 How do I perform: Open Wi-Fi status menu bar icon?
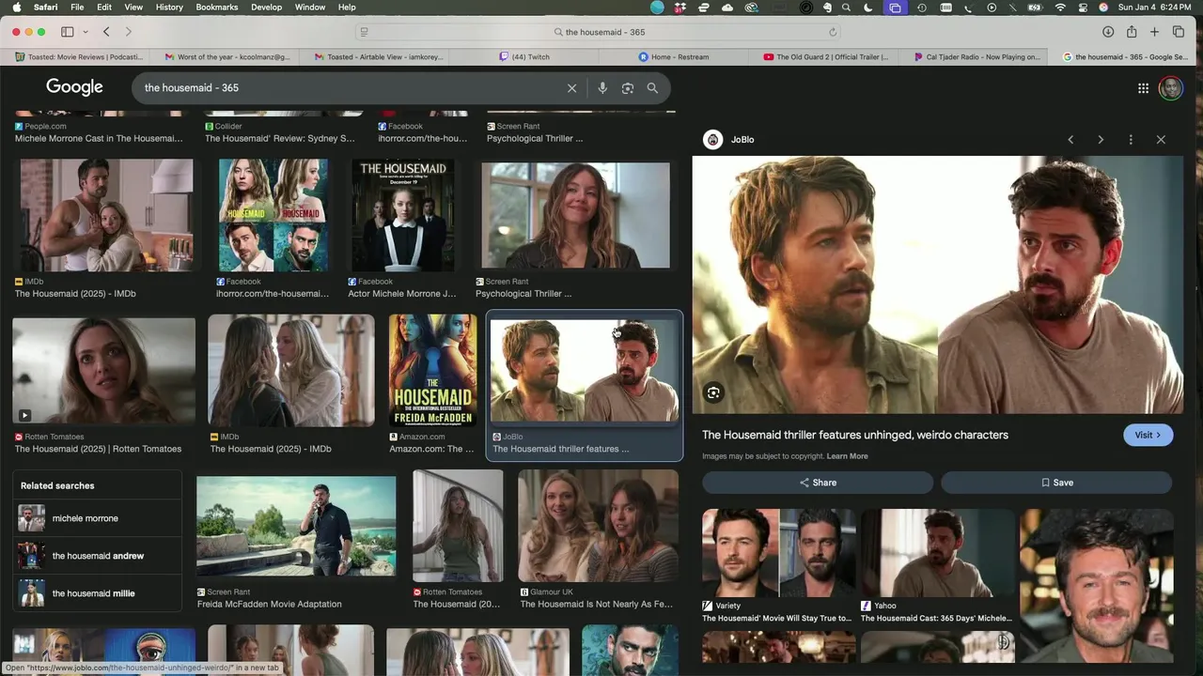pos(1060,8)
